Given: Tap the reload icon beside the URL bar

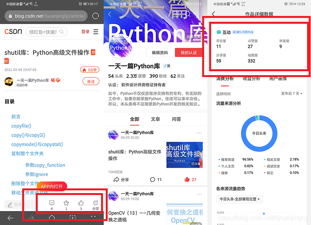Looking at the screenshot, I should 96,16.
